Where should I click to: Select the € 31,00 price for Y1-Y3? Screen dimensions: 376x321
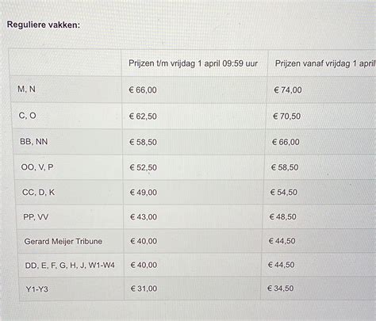[144, 289]
